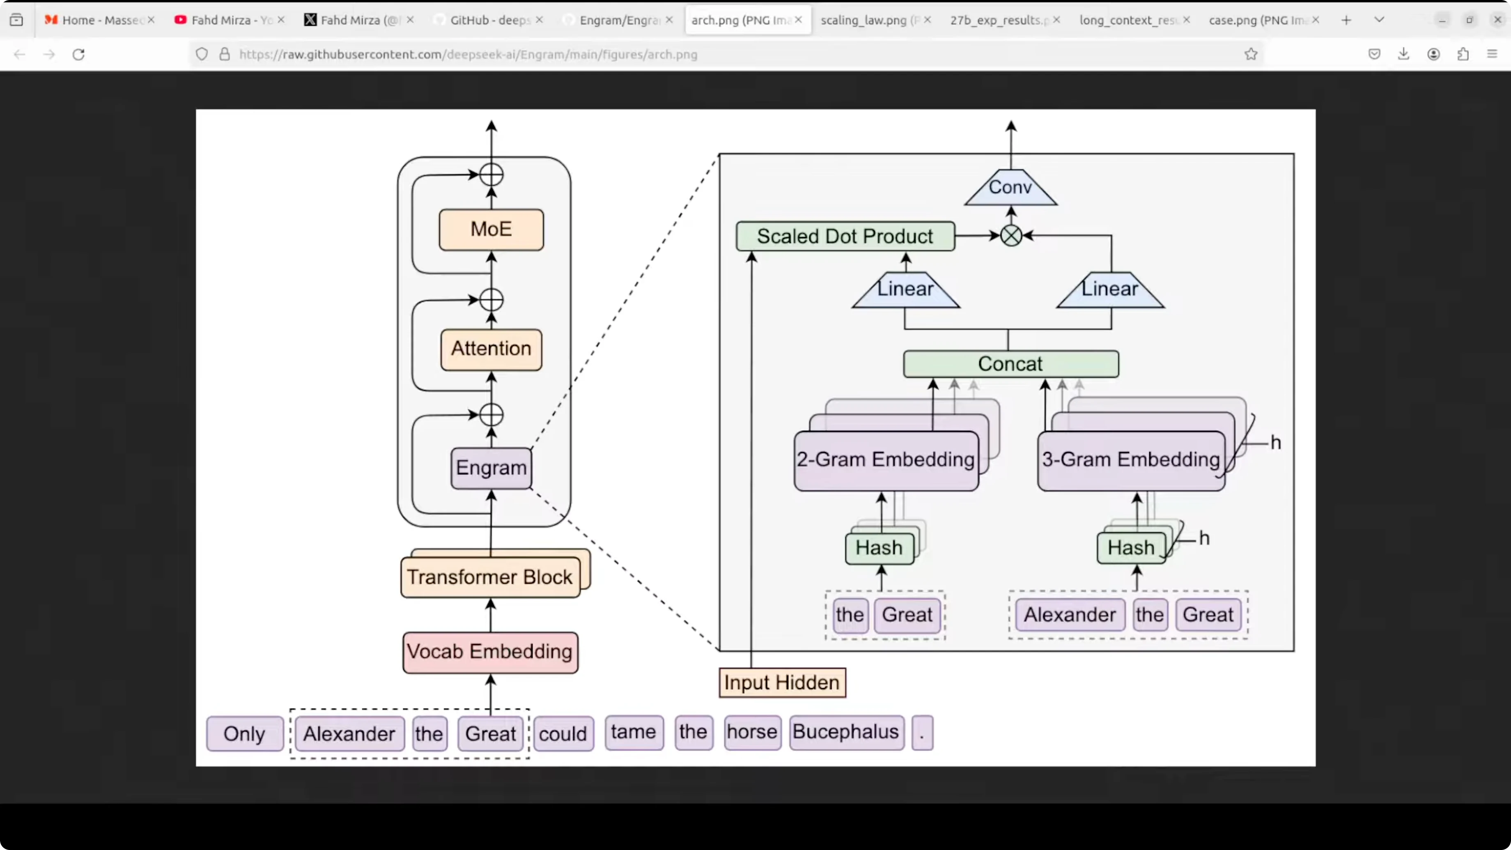Open the extensions puzzle icon
The width and height of the screenshot is (1511, 850).
coord(1463,55)
